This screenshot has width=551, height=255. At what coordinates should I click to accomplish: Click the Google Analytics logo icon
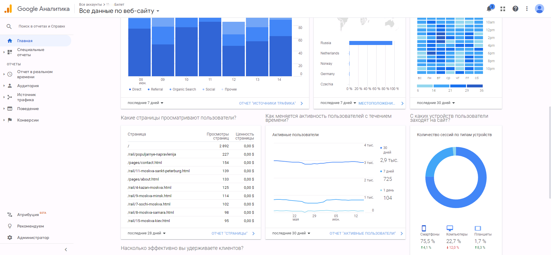8,9
